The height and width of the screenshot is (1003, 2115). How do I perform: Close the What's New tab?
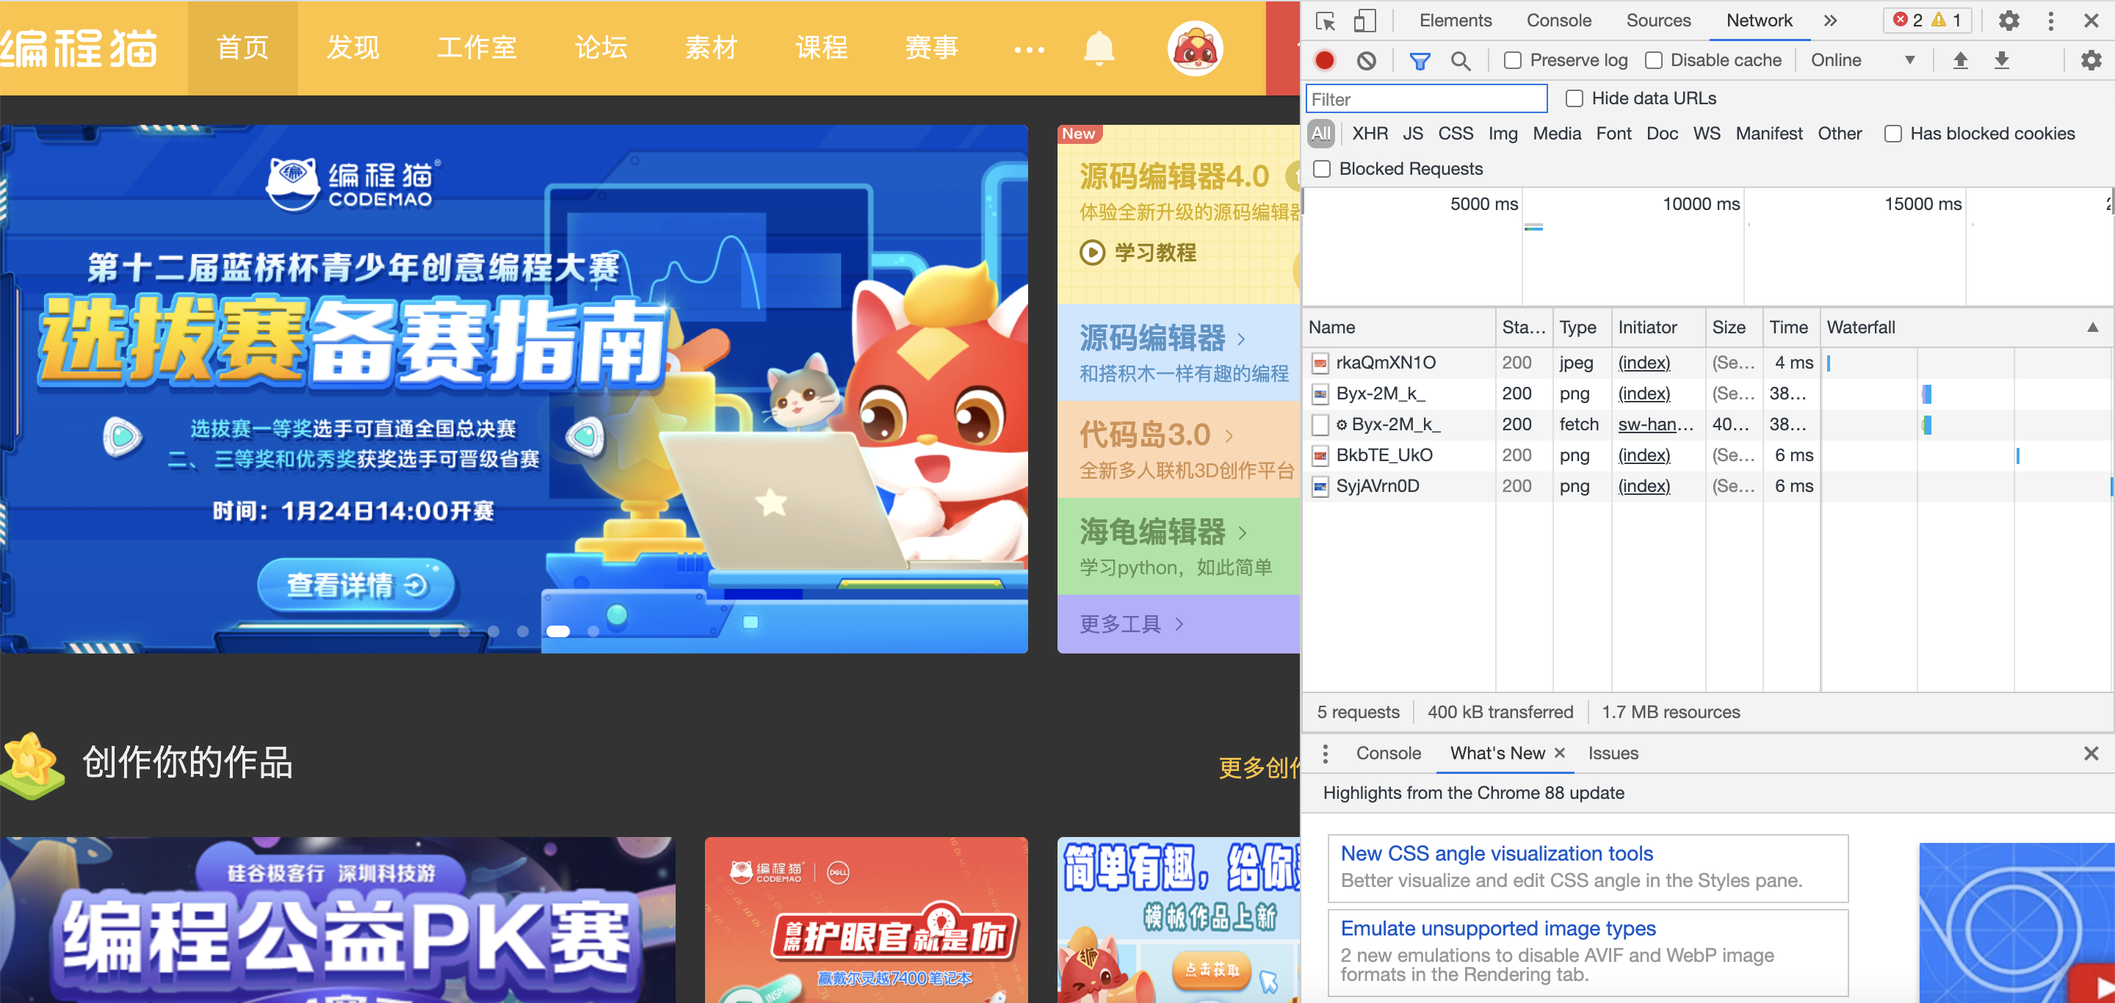1560,753
